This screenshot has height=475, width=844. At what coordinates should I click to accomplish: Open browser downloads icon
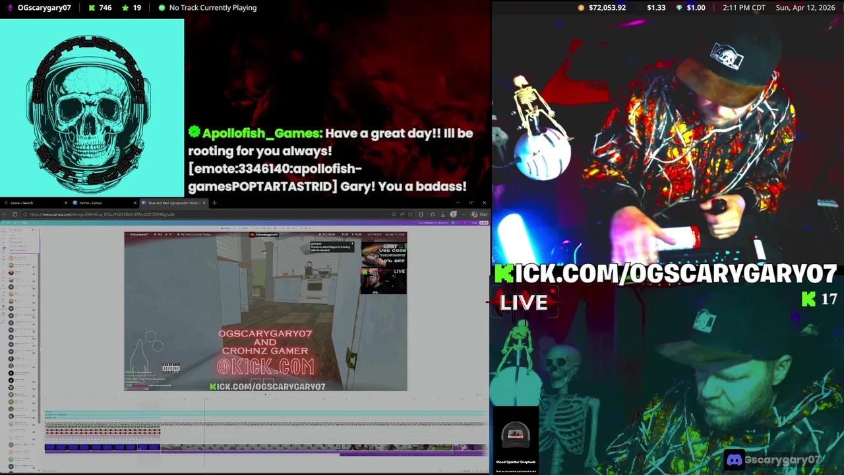click(442, 214)
